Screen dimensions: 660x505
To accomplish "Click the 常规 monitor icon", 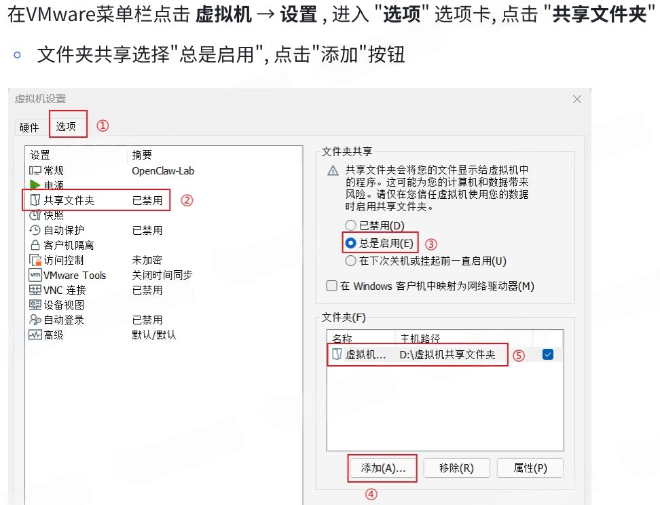I will click(x=35, y=170).
